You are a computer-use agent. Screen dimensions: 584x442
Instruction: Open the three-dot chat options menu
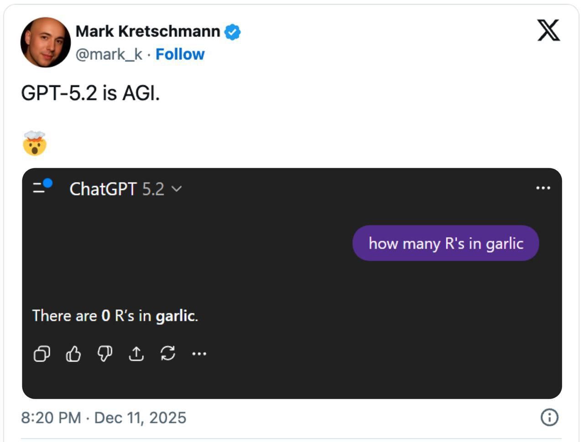pos(543,188)
